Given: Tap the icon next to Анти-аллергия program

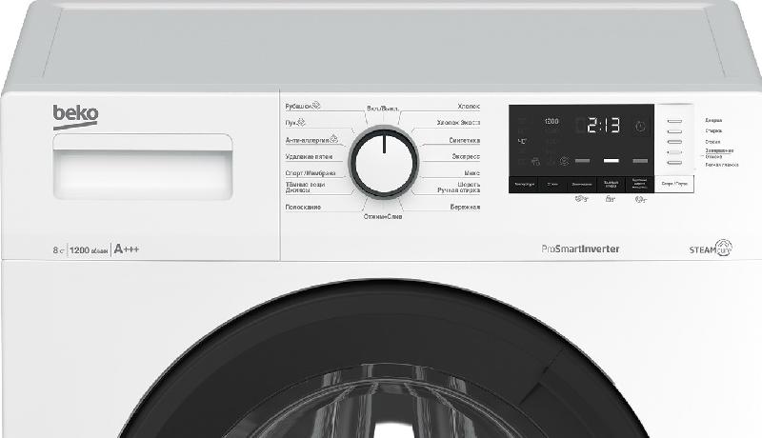Looking at the screenshot, I should [x=333, y=139].
